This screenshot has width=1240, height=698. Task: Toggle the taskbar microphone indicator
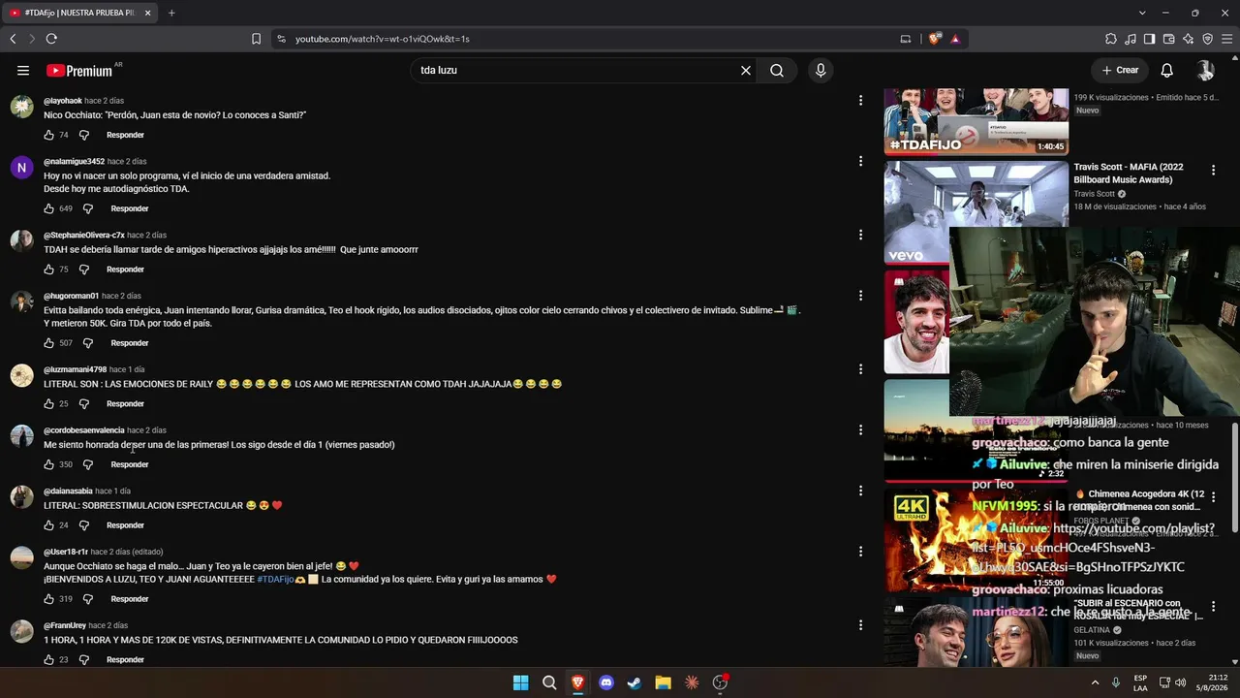tap(1116, 682)
